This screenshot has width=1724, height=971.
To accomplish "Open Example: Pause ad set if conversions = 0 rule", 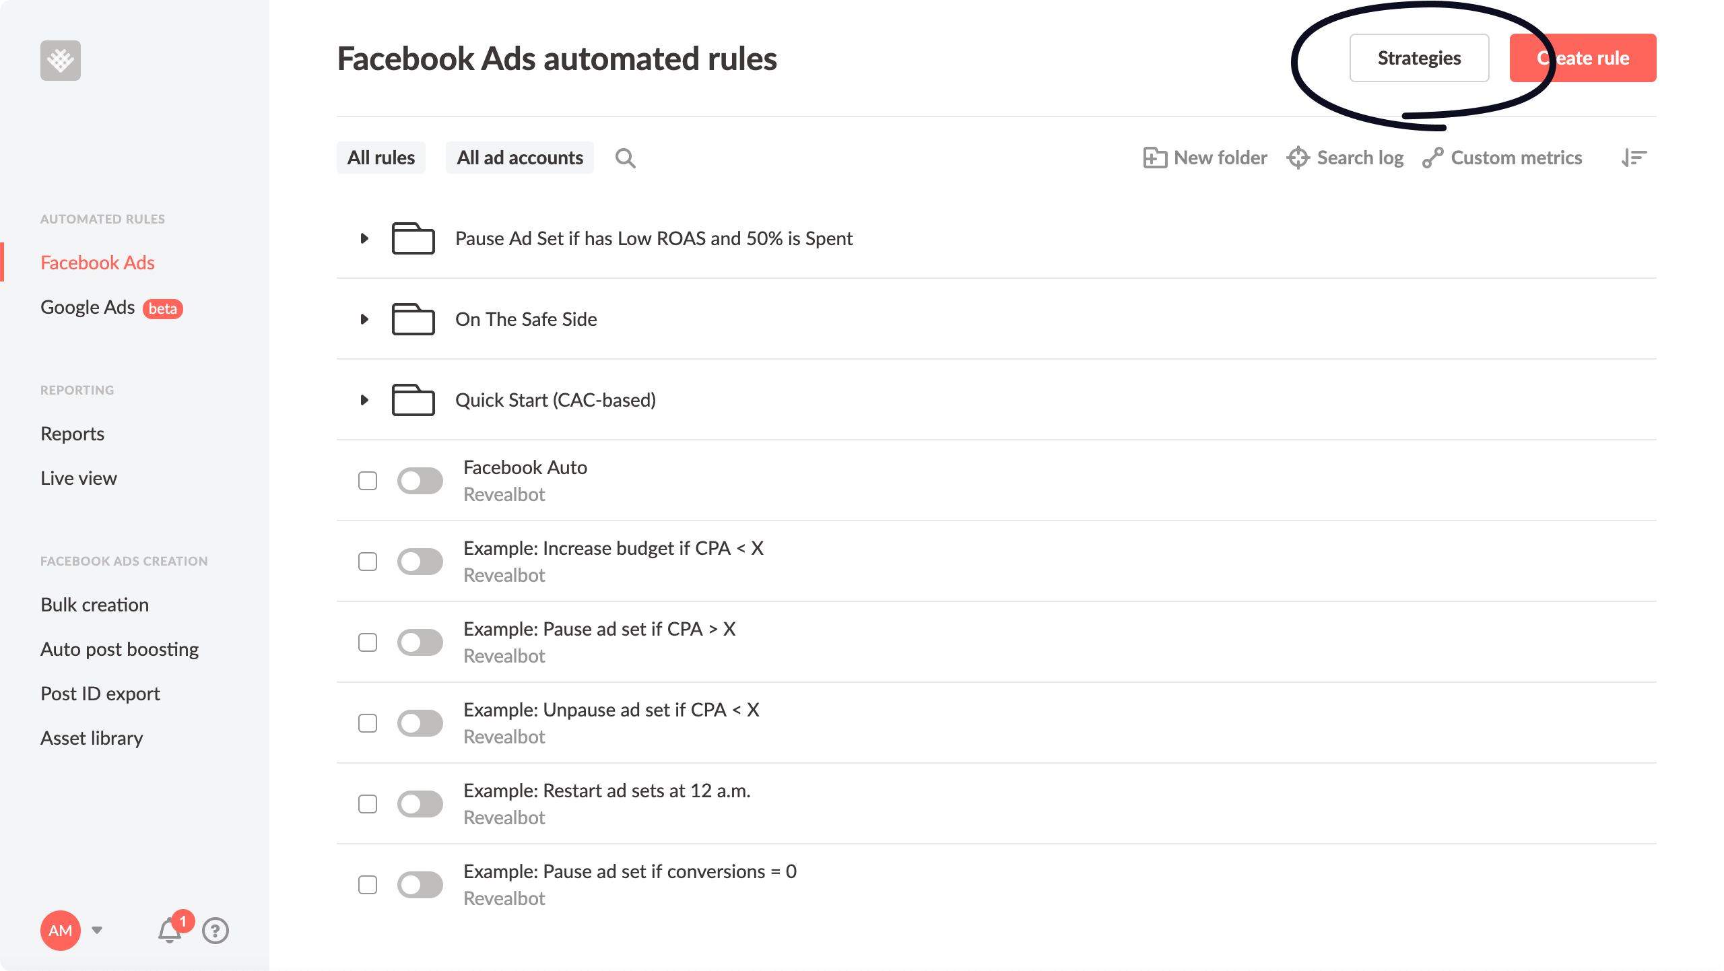I will click(x=630, y=871).
